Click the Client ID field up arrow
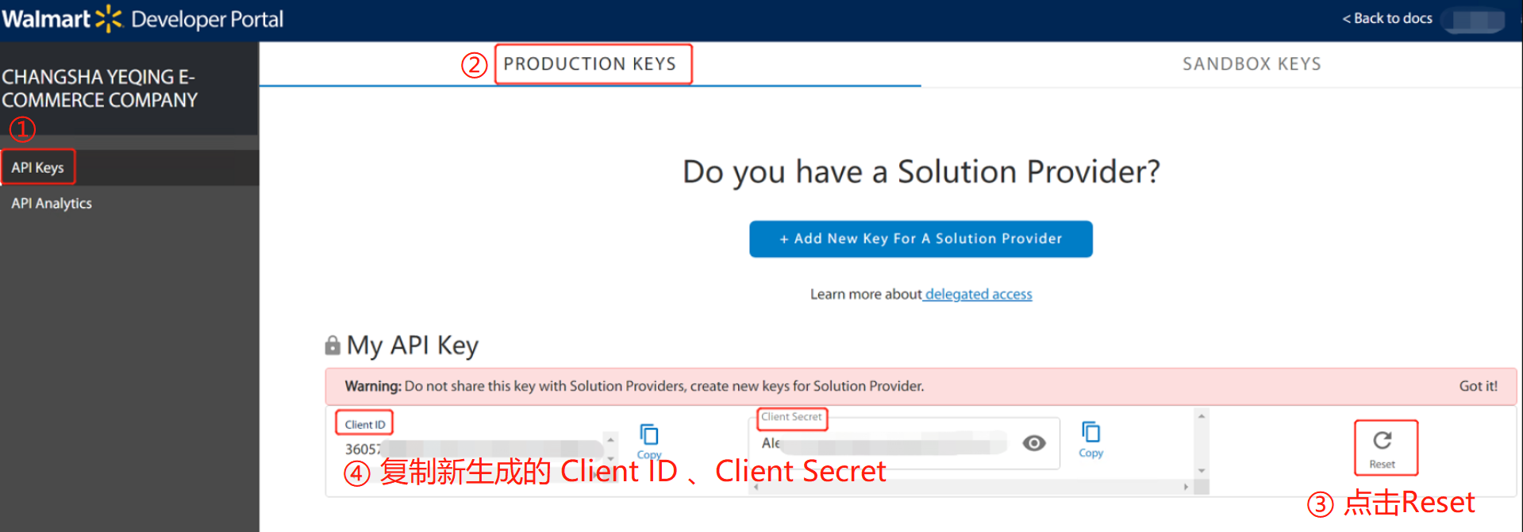 (610, 439)
